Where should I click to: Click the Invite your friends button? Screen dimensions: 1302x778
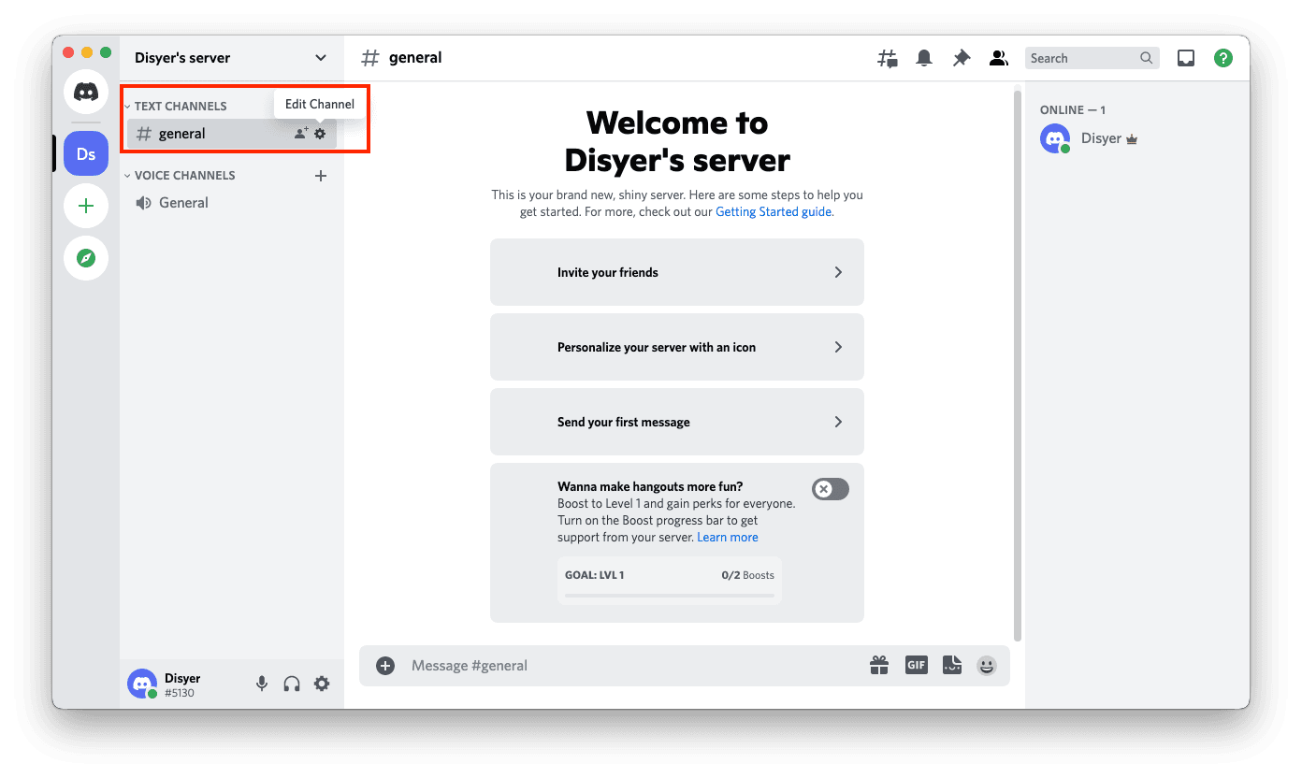pos(676,271)
